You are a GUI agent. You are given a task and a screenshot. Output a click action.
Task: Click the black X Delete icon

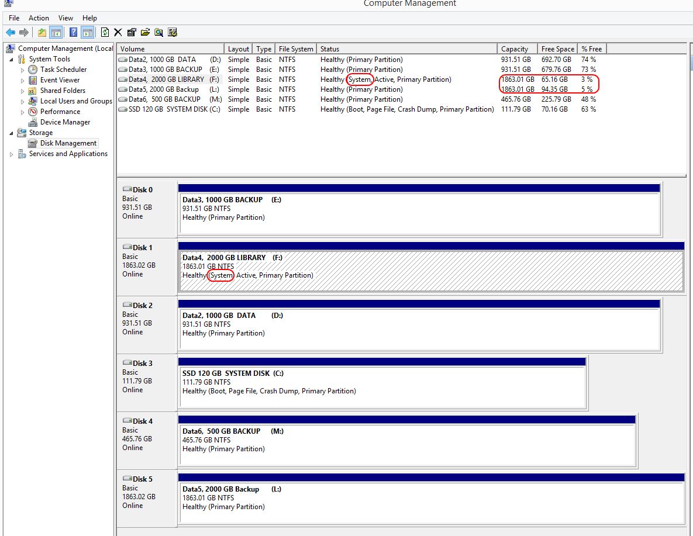pyautogui.click(x=118, y=32)
